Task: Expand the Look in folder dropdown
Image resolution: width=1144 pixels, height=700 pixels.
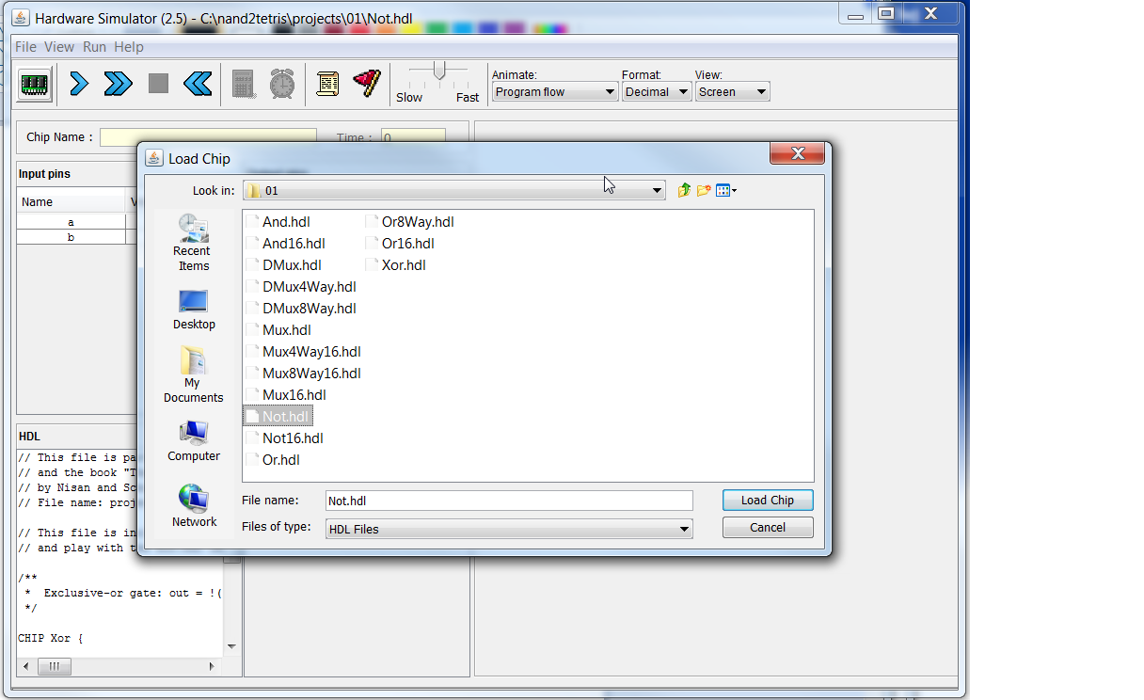Action: tap(658, 191)
